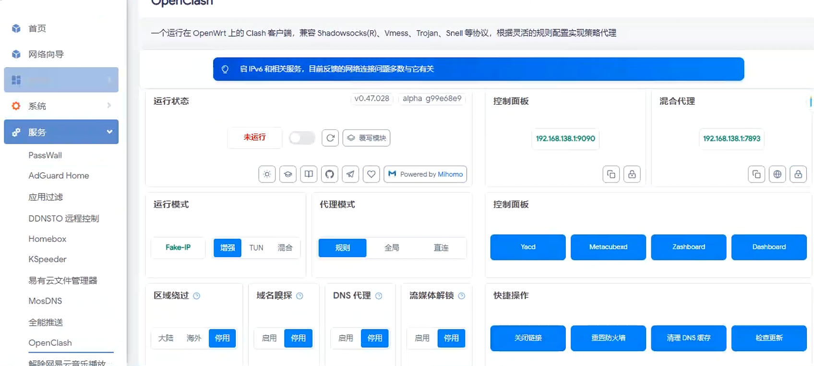Enable 域名嗅探 with 启用

coord(269,338)
